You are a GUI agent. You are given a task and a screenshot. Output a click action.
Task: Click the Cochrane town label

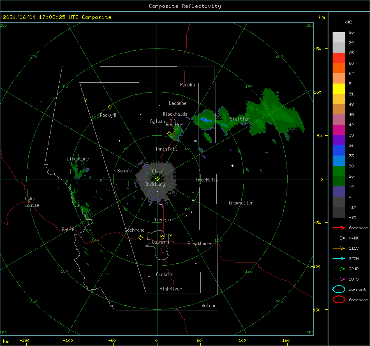pos(134,230)
